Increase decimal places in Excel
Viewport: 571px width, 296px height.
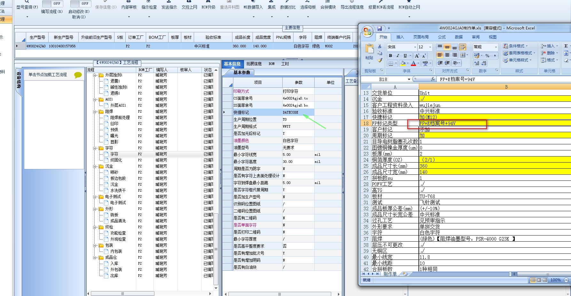[477, 63]
